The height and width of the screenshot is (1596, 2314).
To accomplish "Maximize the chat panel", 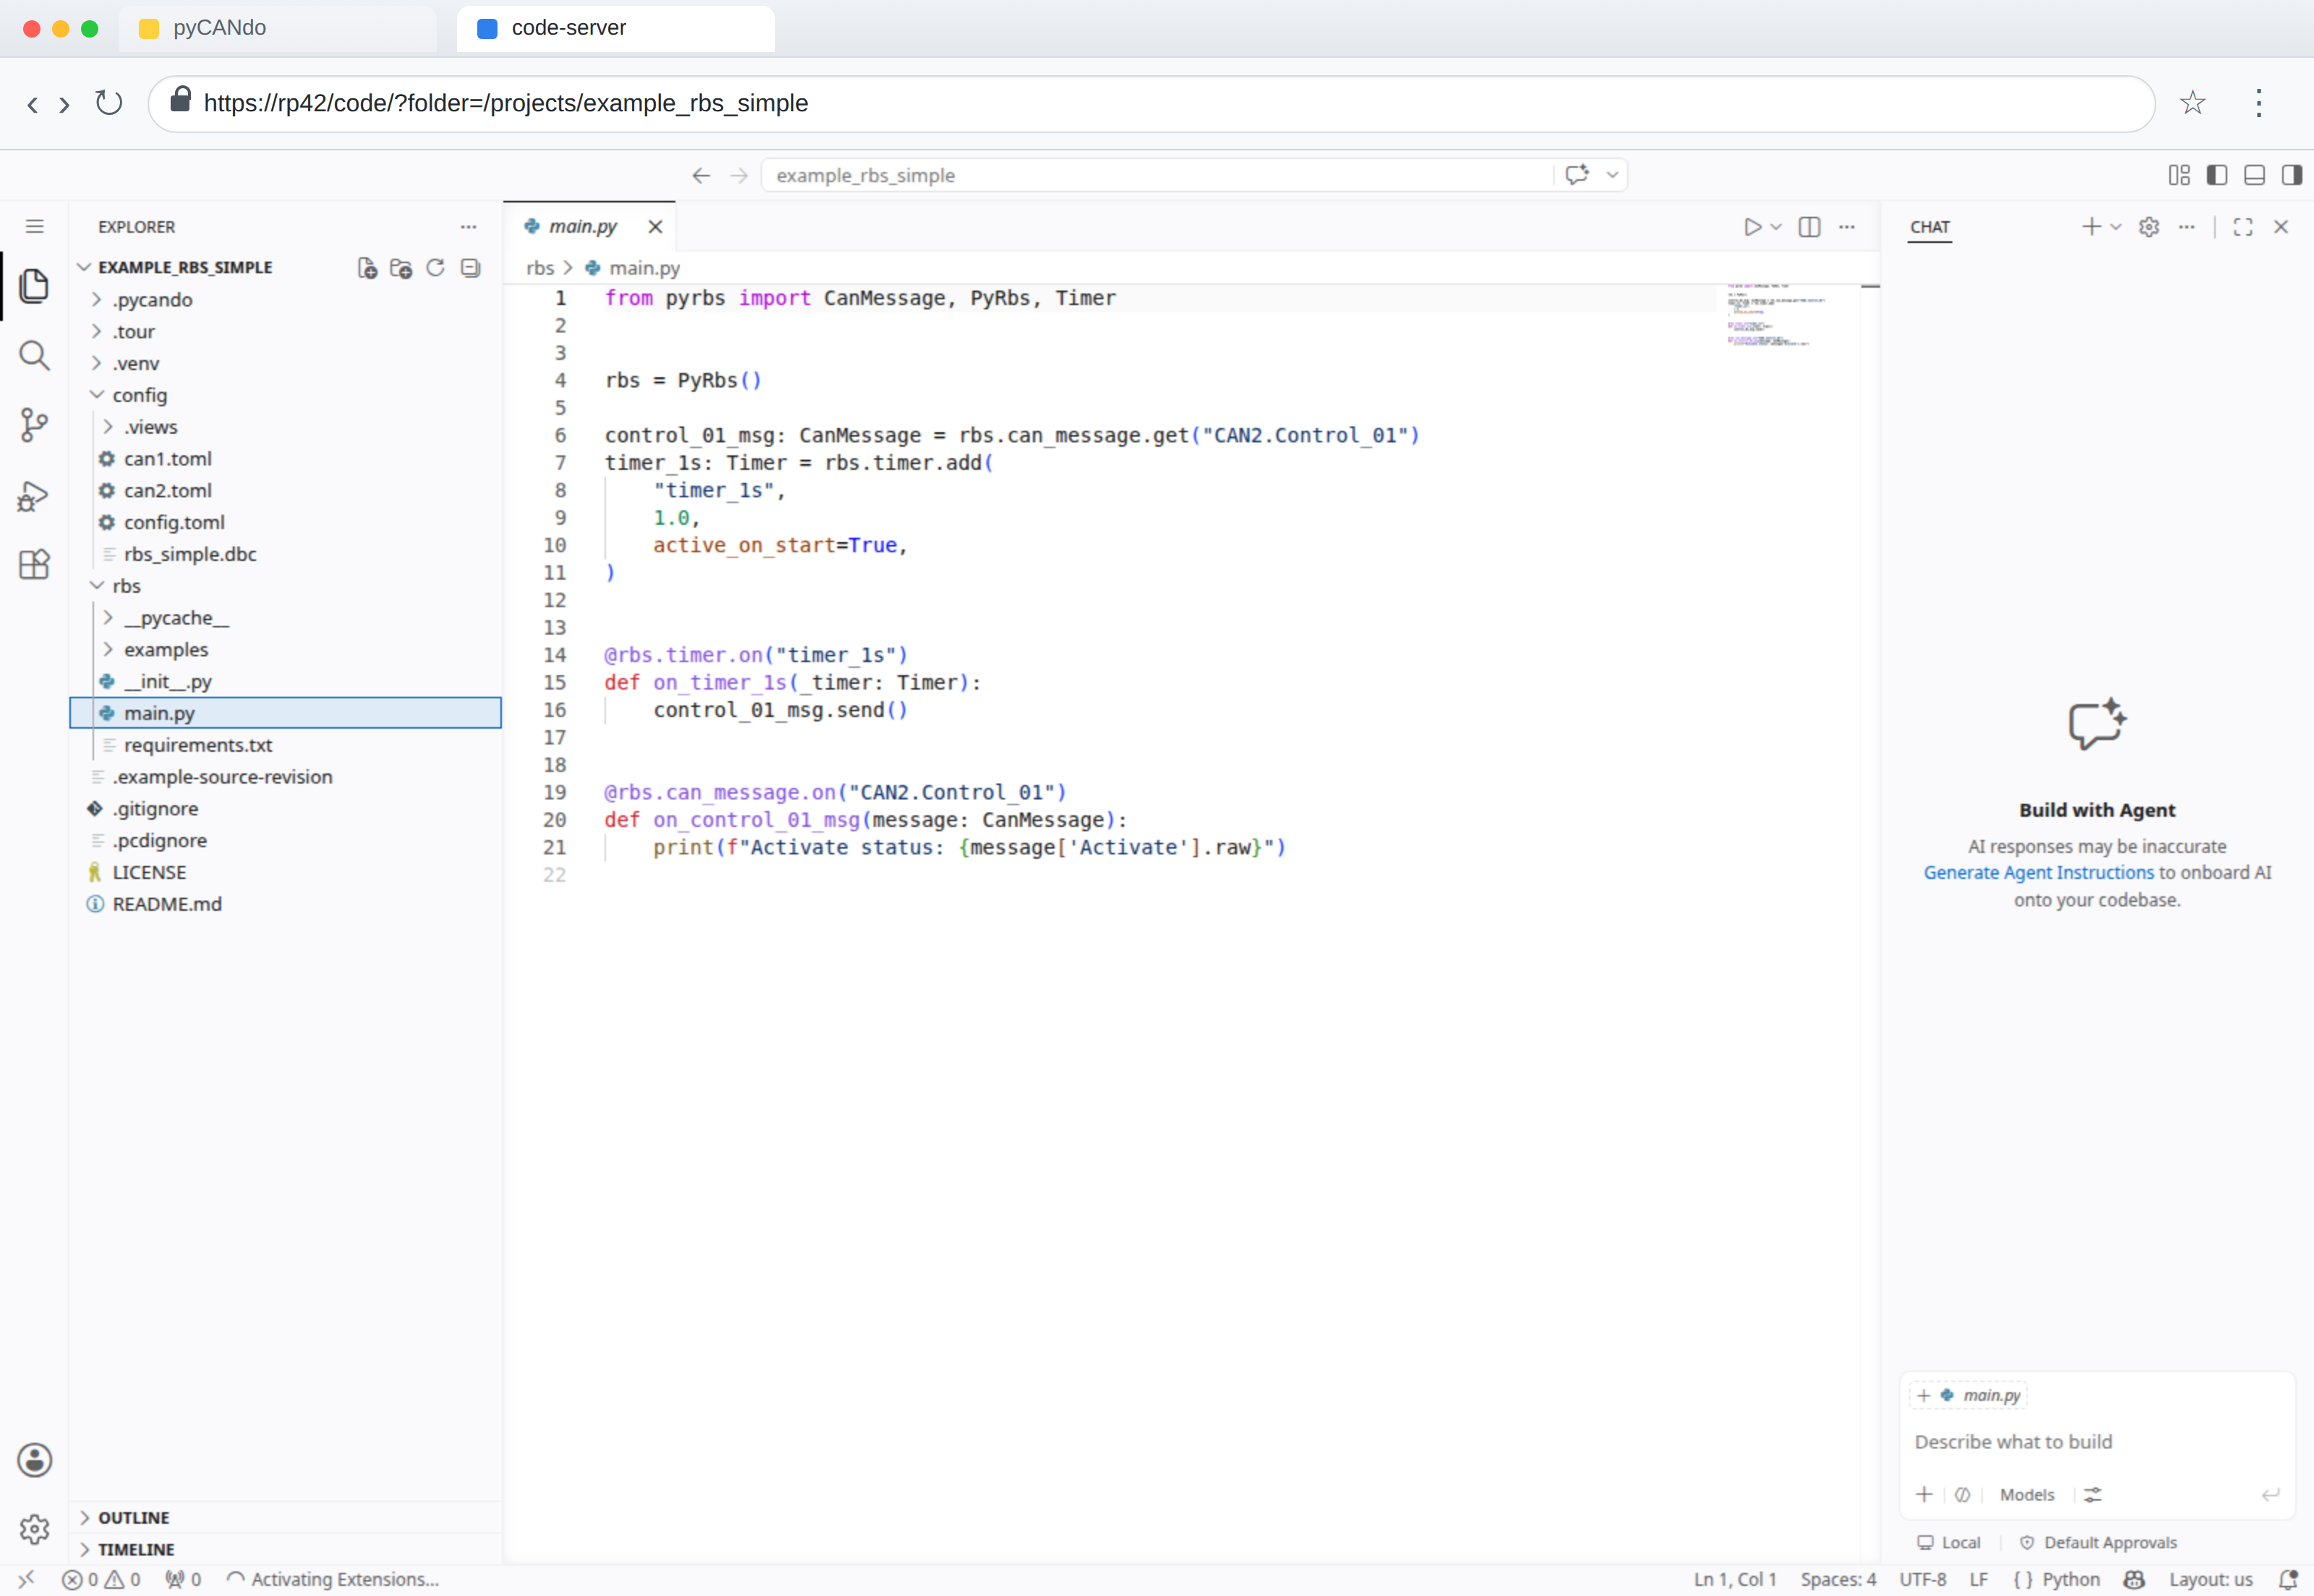I will [x=2243, y=227].
